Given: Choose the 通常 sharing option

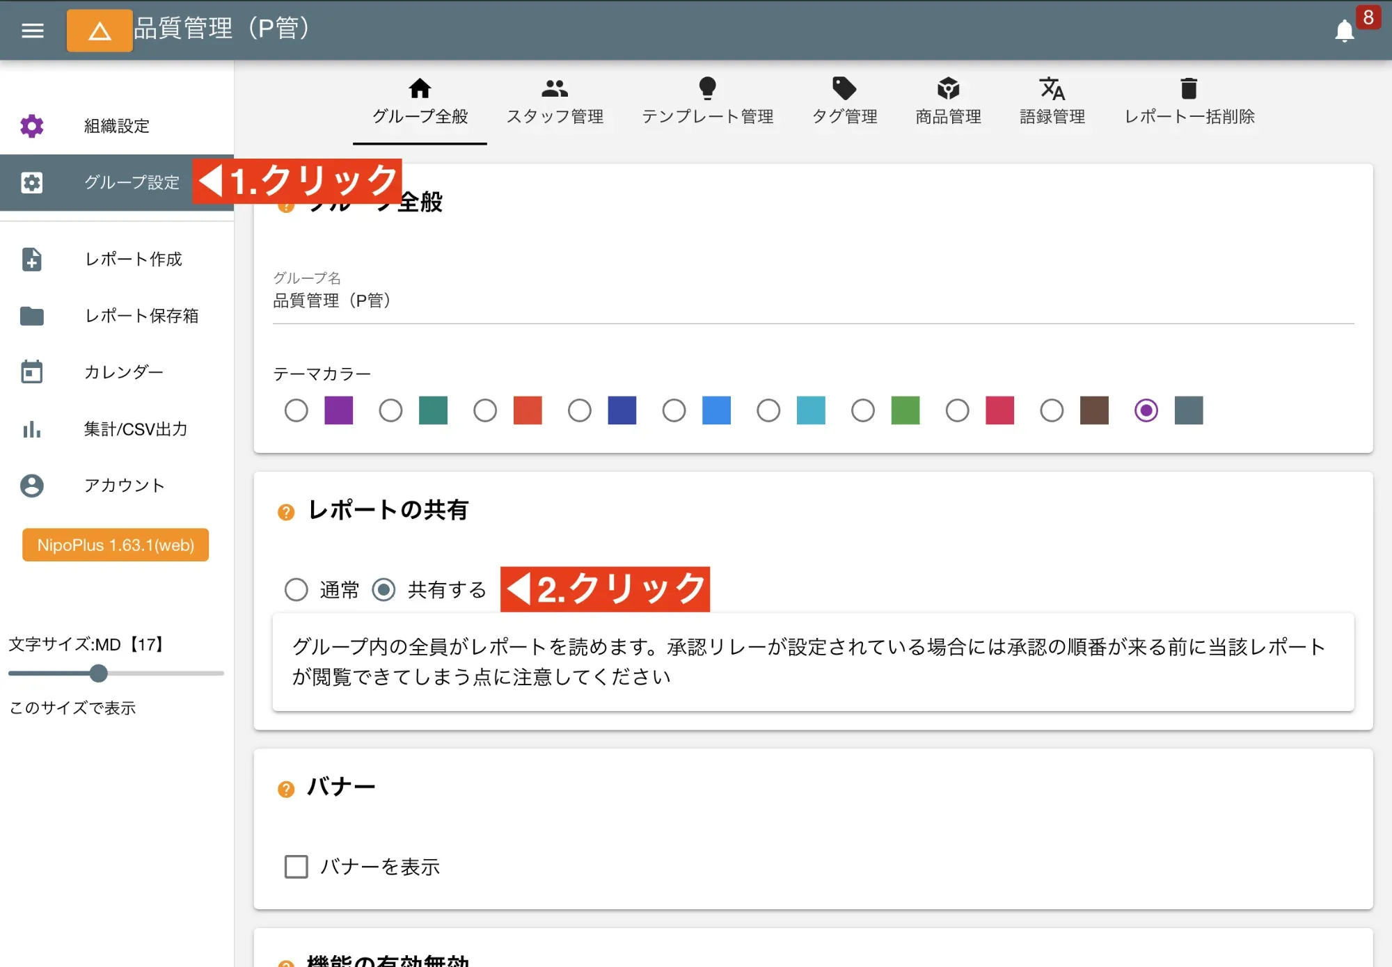Looking at the screenshot, I should click(x=296, y=590).
